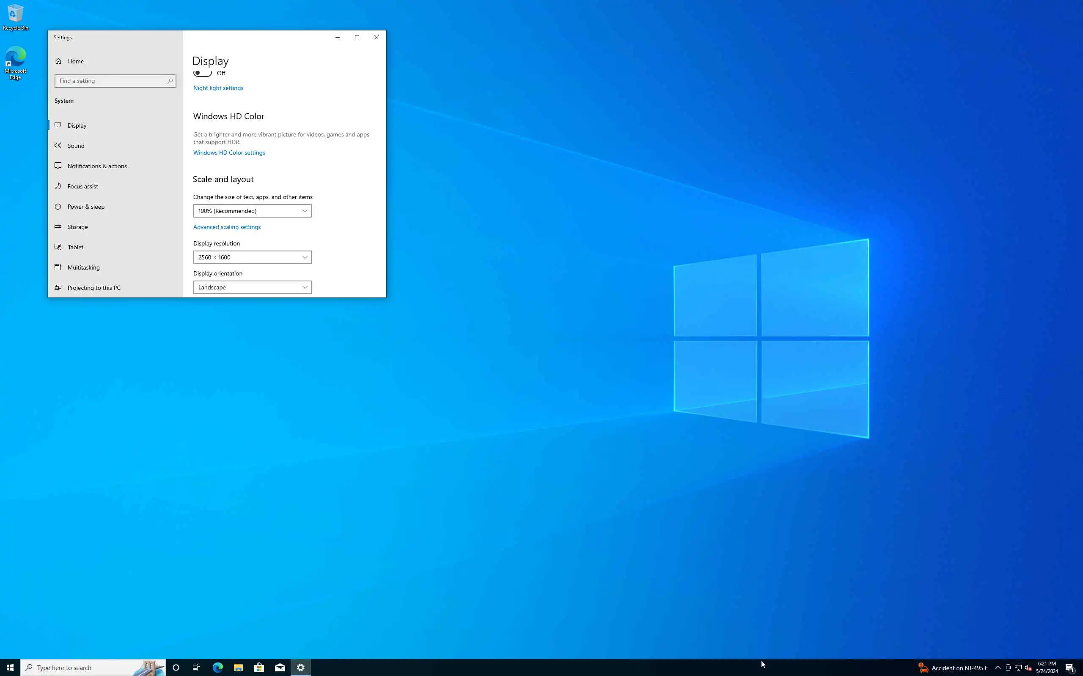Open Microsoft Store taskbar icon

click(259, 668)
